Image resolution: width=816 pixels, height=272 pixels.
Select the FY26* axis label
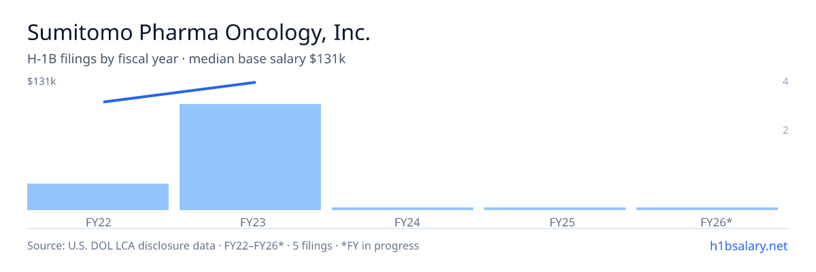(707, 222)
